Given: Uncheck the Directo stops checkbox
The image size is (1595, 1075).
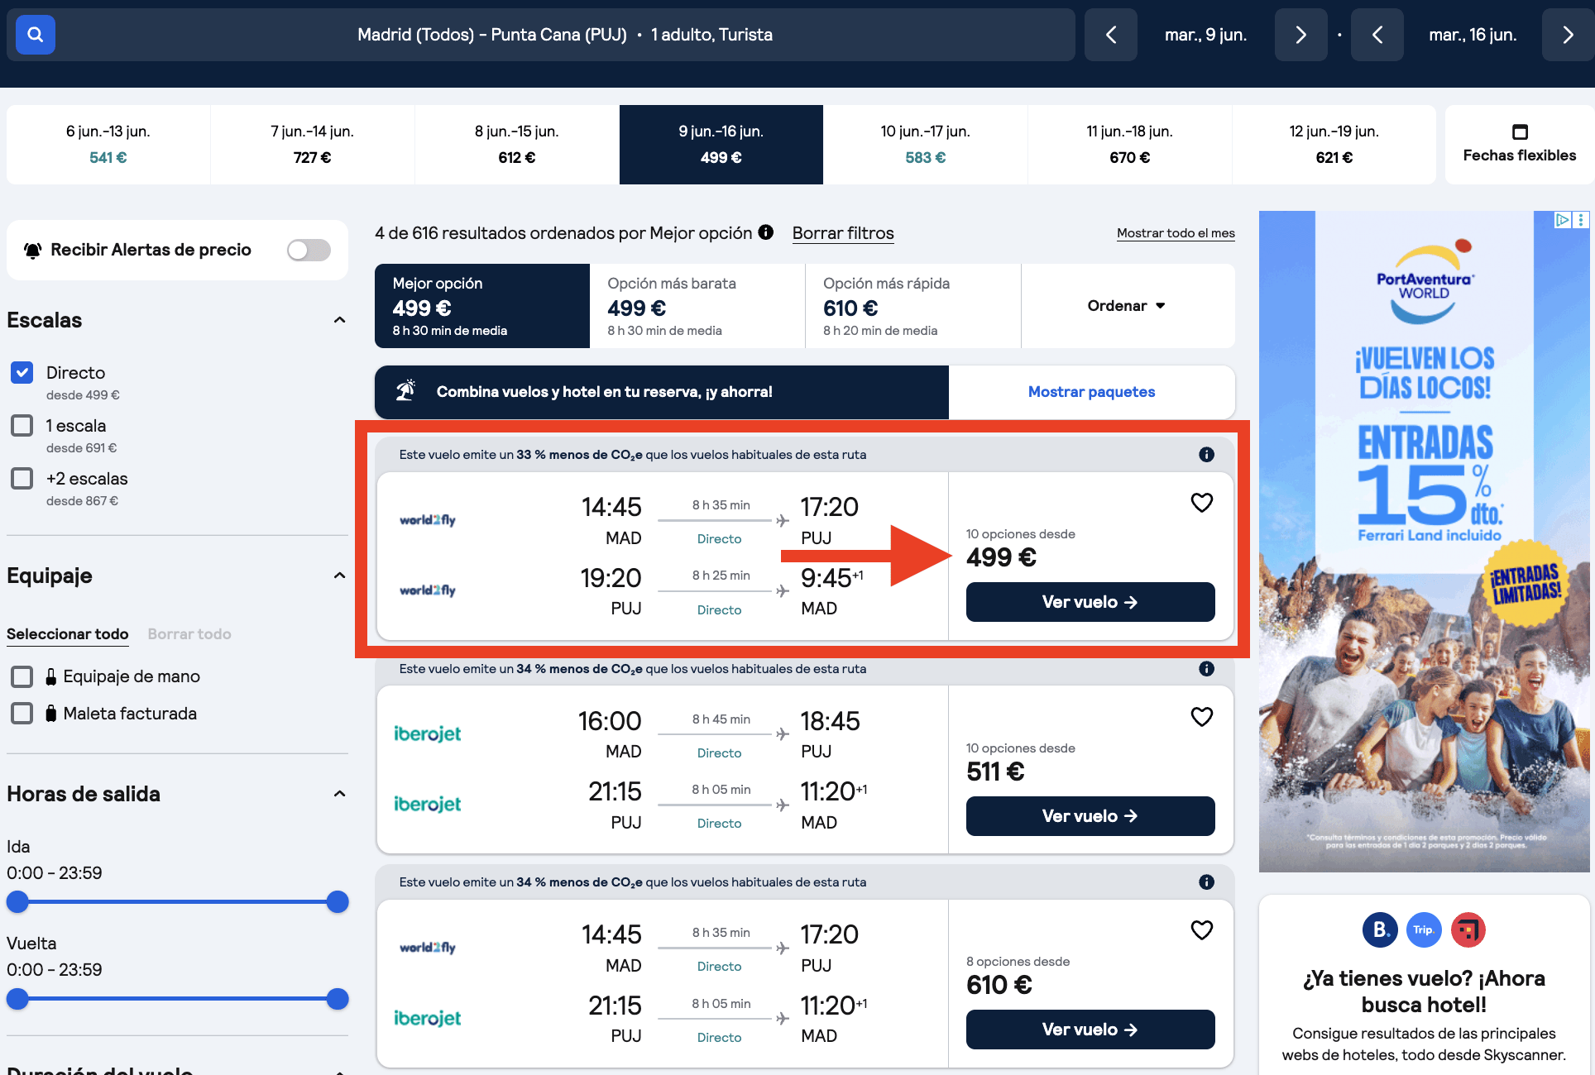Looking at the screenshot, I should 22,373.
